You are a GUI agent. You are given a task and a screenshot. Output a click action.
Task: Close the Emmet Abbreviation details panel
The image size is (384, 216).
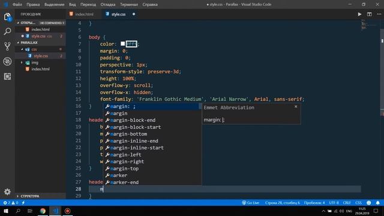(x=296, y=107)
